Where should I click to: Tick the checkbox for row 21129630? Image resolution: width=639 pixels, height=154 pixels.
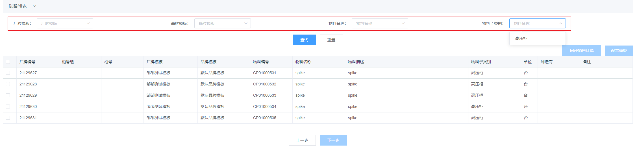pyautogui.click(x=8, y=107)
